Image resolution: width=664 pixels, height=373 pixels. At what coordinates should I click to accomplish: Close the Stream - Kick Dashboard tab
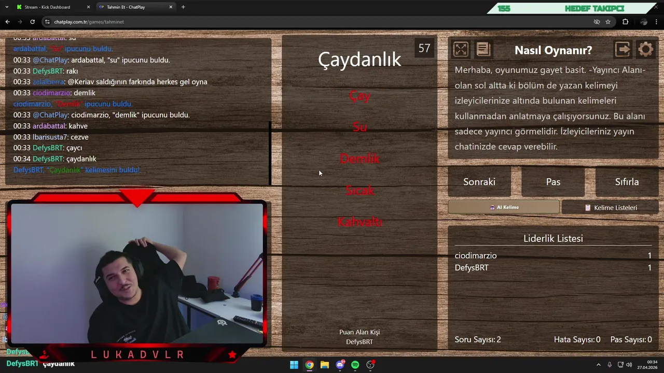tap(88, 7)
